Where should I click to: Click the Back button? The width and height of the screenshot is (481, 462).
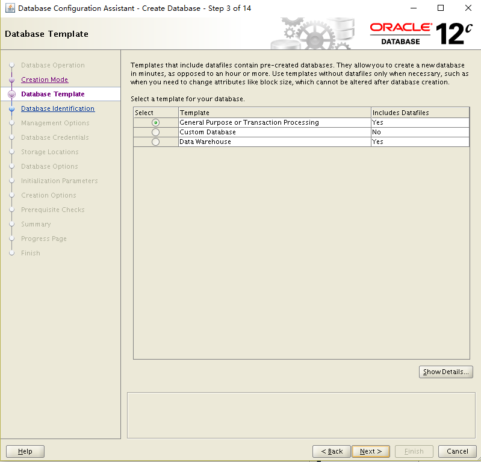(332, 451)
